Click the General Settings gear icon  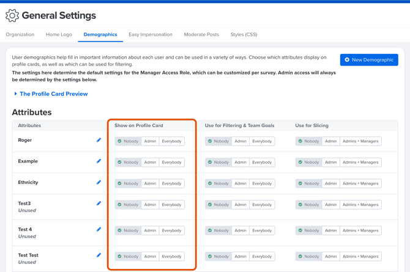click(x=12, y=16)
